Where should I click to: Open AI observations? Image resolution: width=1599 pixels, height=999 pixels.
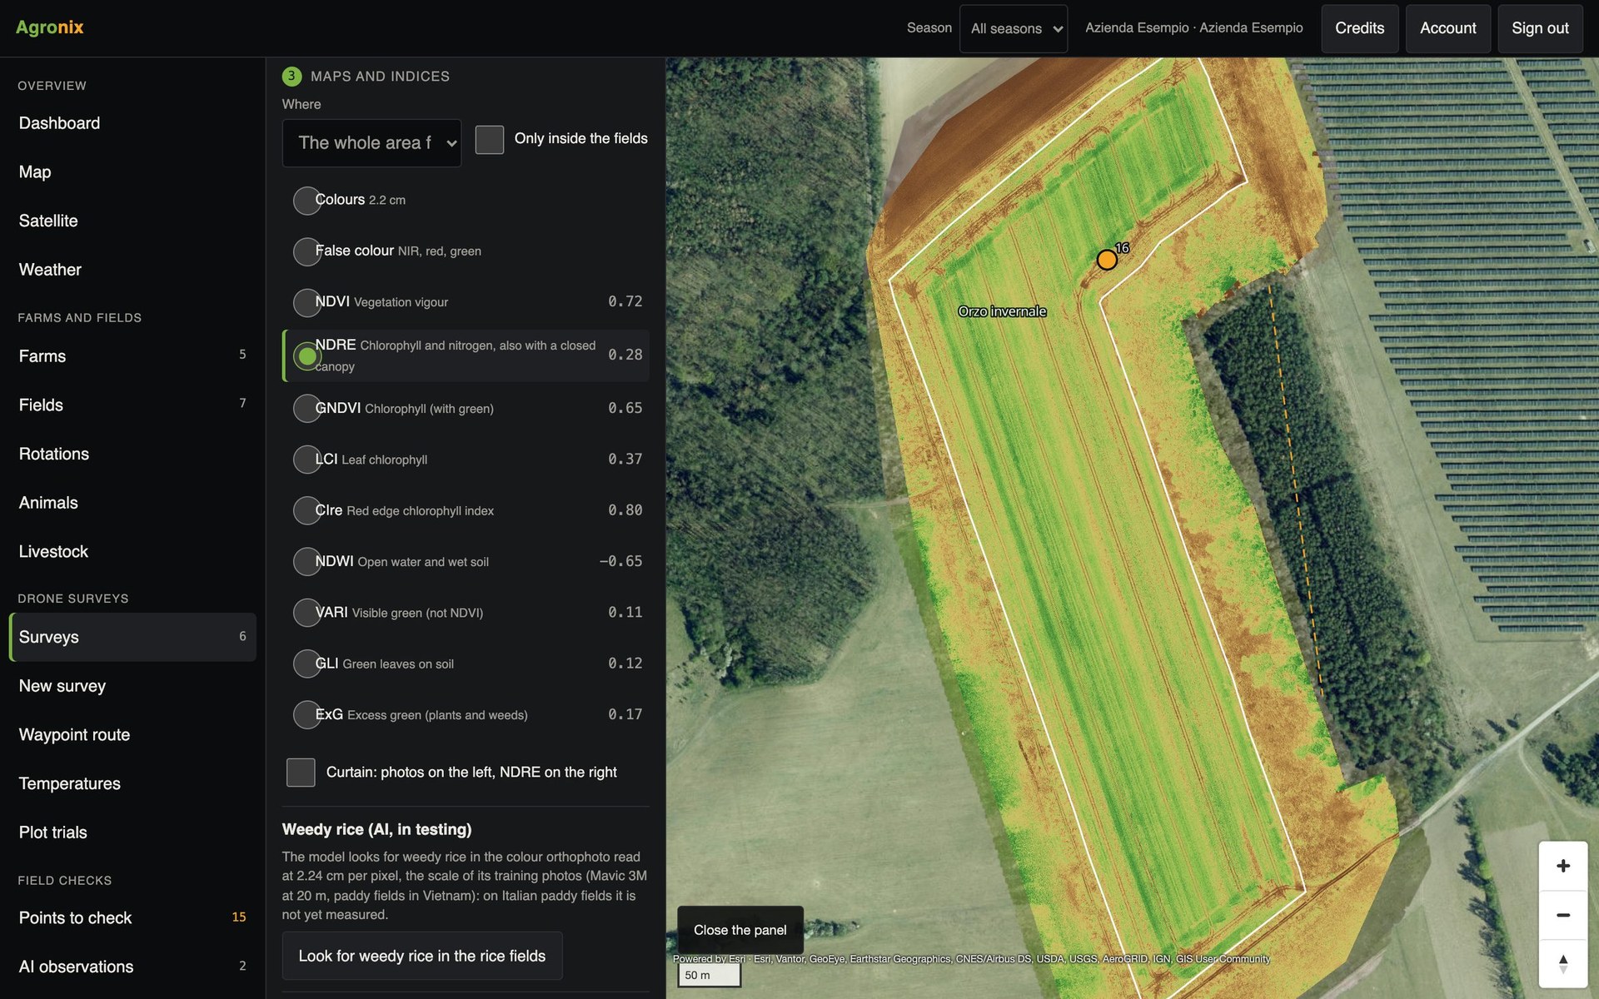pyautogui.click(x=132, y=967)
